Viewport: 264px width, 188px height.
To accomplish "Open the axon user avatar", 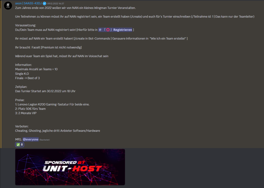I will coord(8,6).
